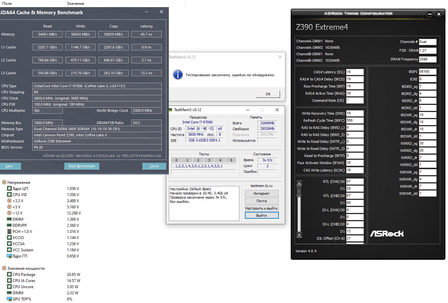Open the testmem.tz.ru link label
This screenshot has height=303, width=448.
pyautogui.click(x=262, y=186)
